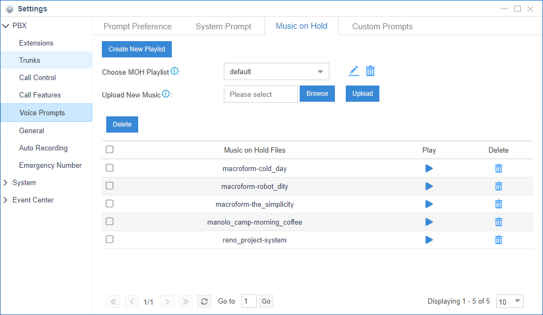Click info icon beside Upload New Music
The height and width of the screenshot is (315, 543).
tap(166, 94)
